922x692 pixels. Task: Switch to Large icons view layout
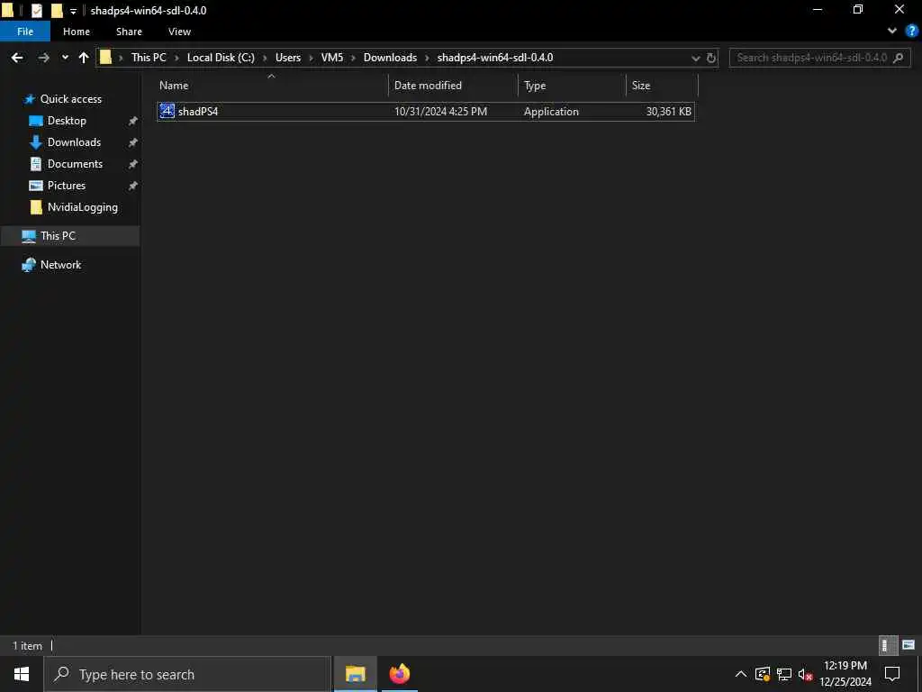(908, 645)
